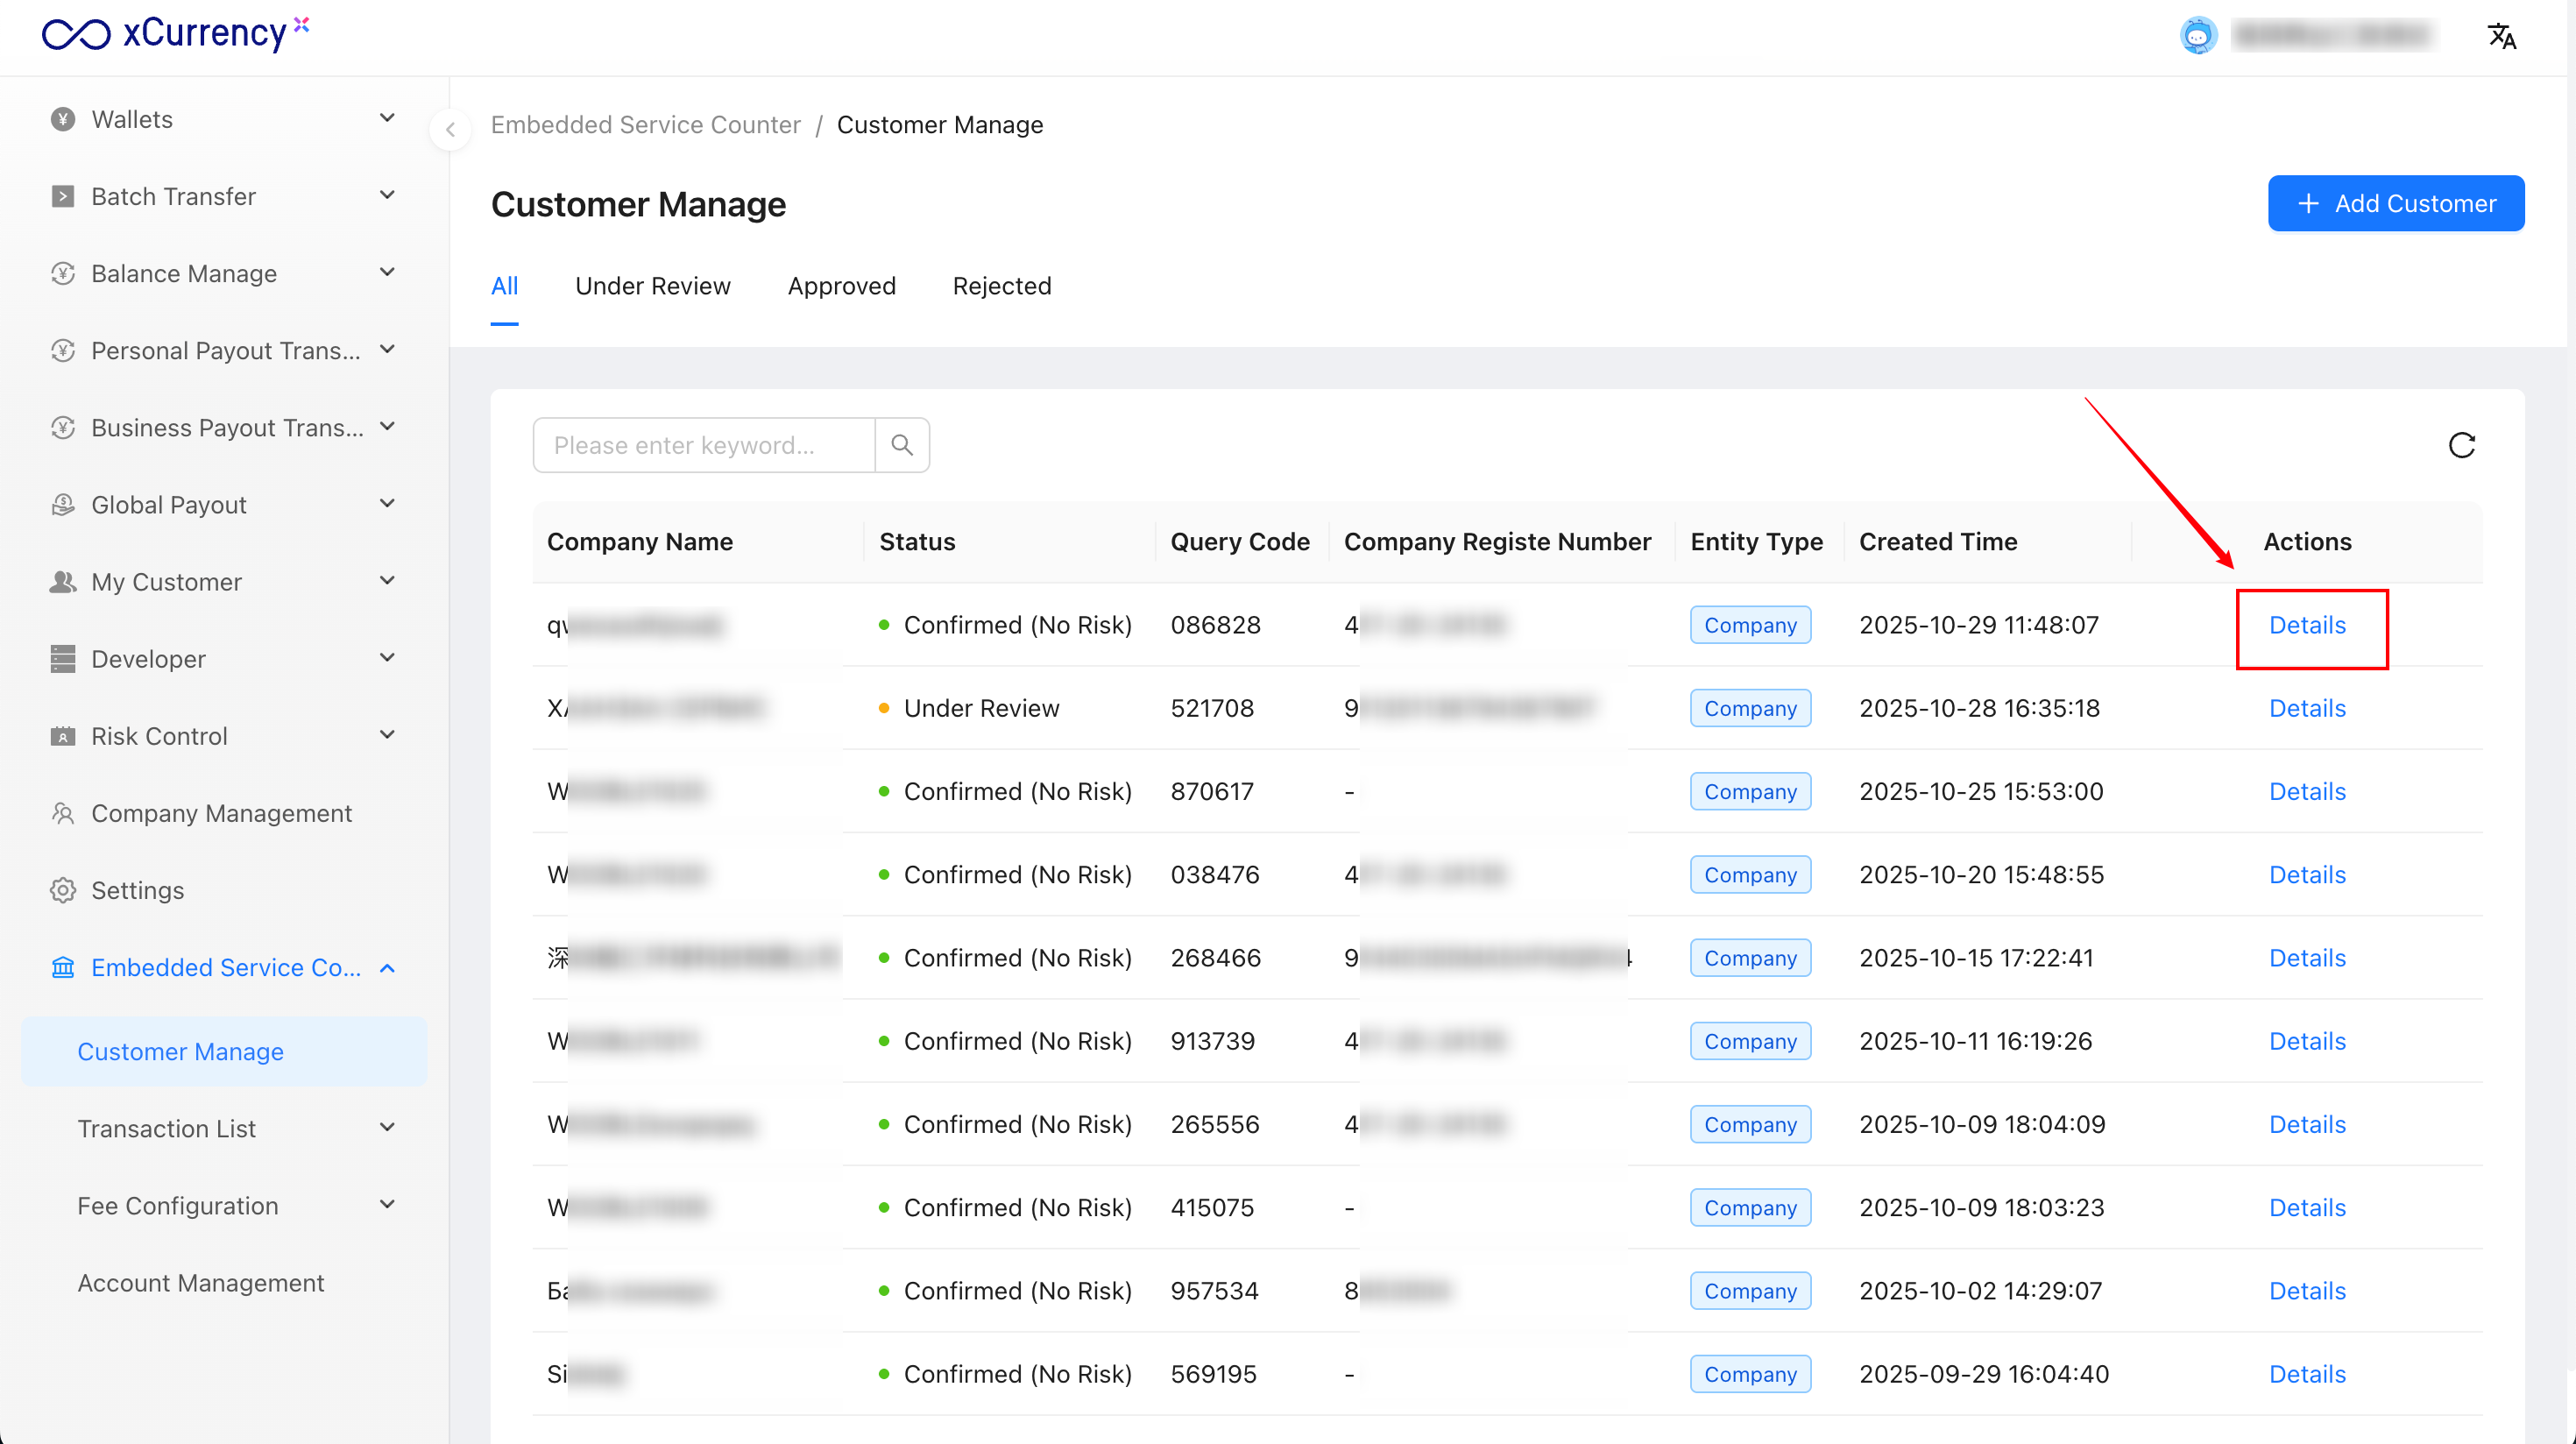
Task: Open Account Management in sidebar
Action: click(x=201, y=1282)
